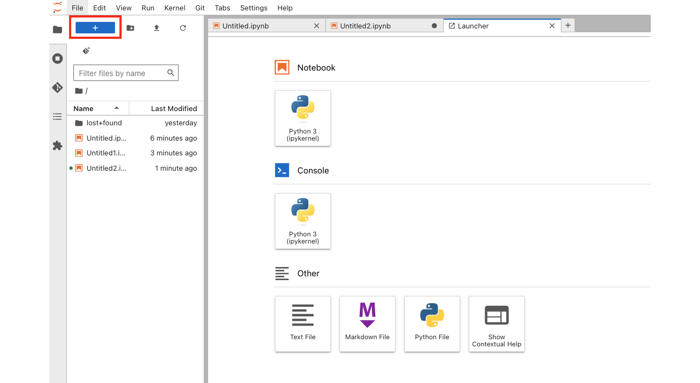Refresh the file browser list

pyautogui.click(x=183, y=28)
